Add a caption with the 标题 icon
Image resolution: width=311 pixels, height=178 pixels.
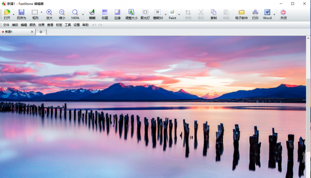(105, 14)
